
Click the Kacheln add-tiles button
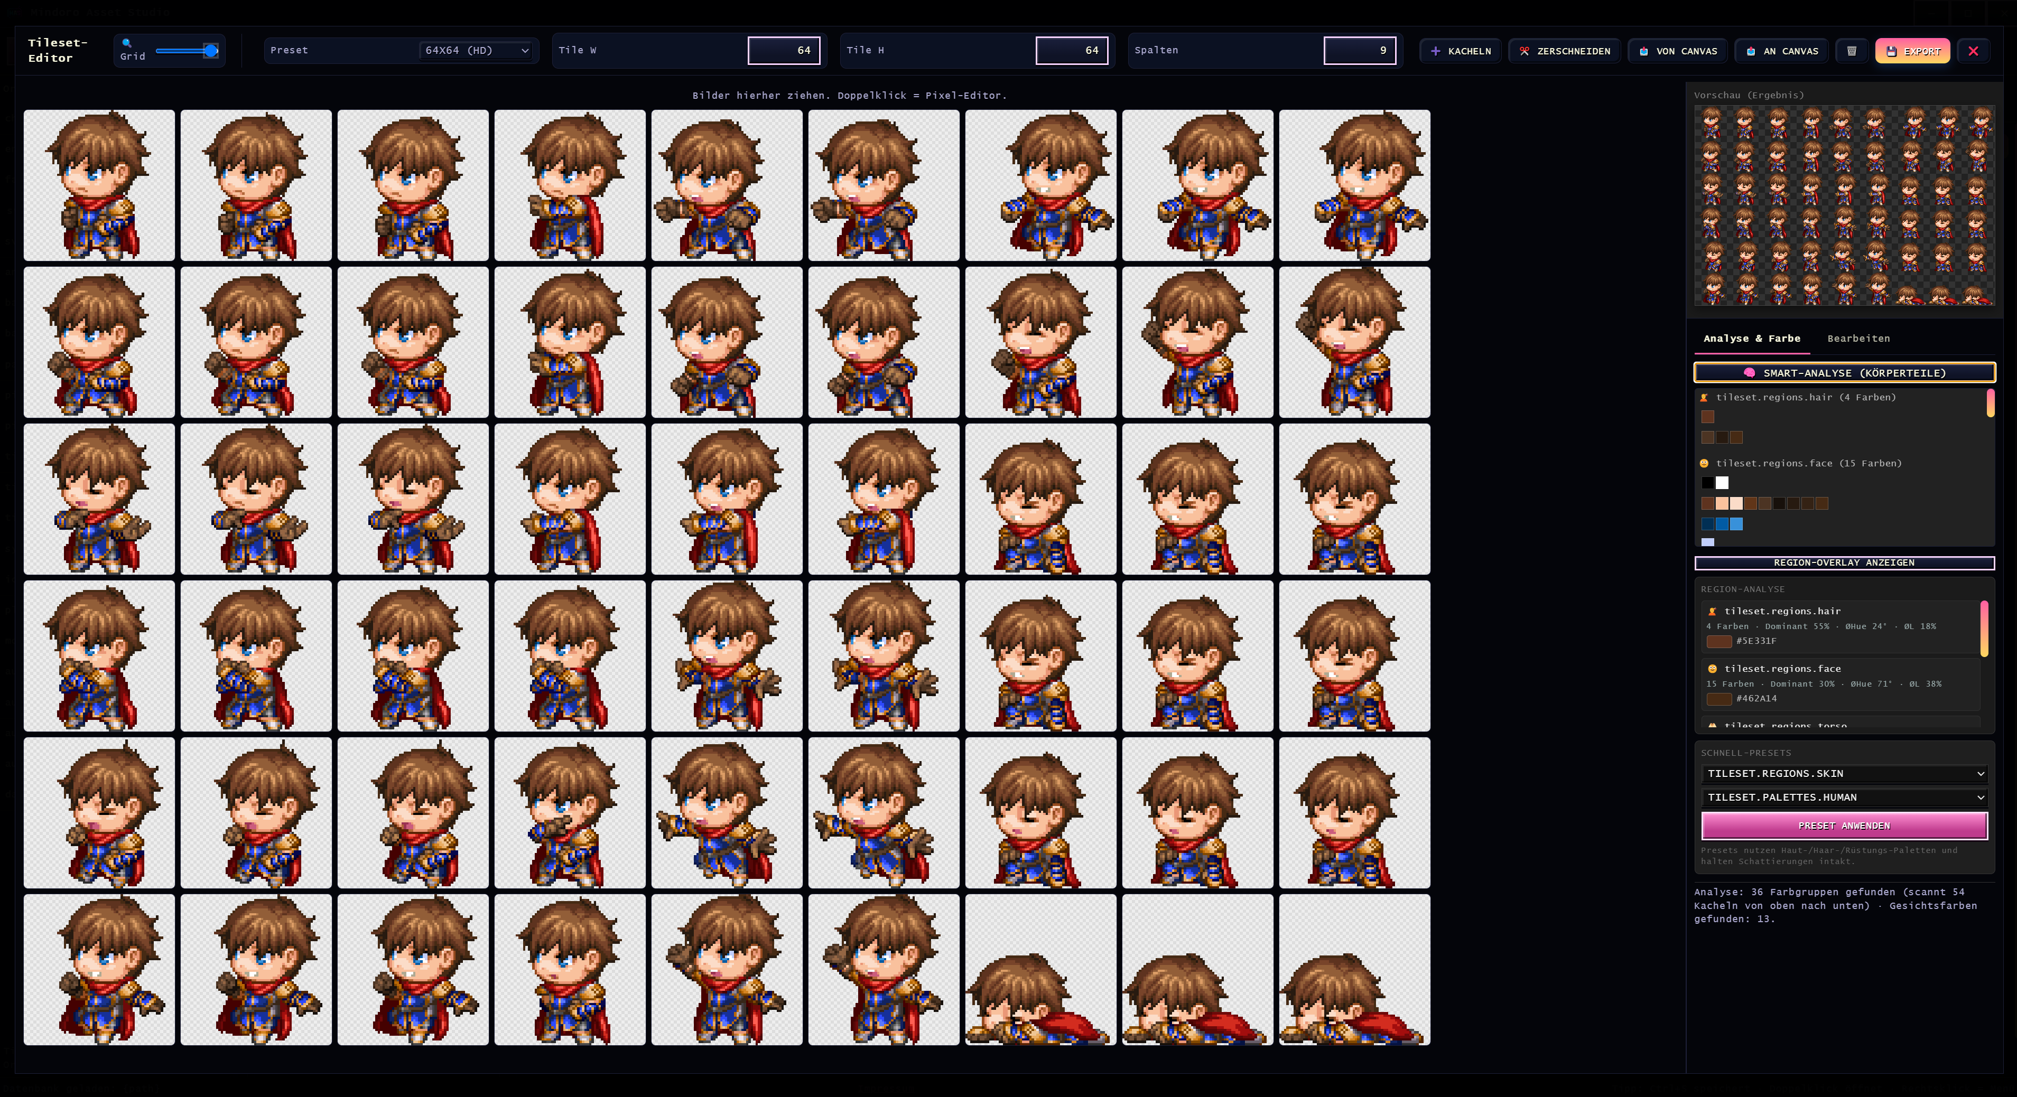1460,51
